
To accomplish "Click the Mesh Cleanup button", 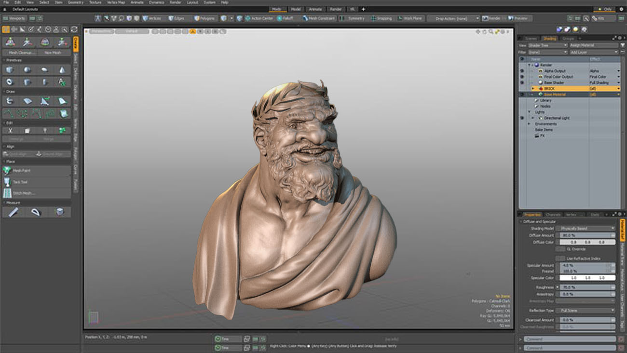I will click(20, 53).
